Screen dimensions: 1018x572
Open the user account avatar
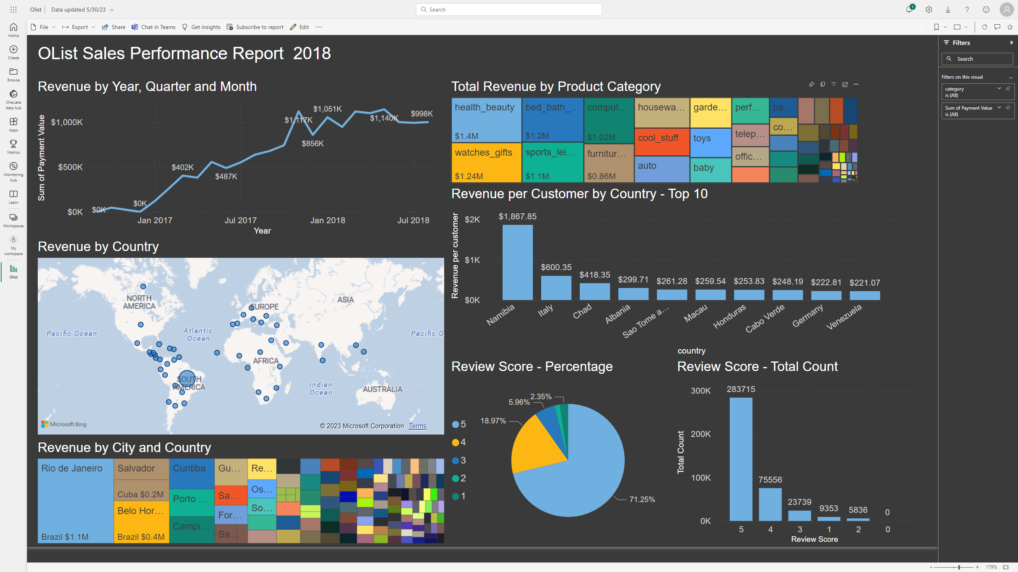(x=1006, y=10)
